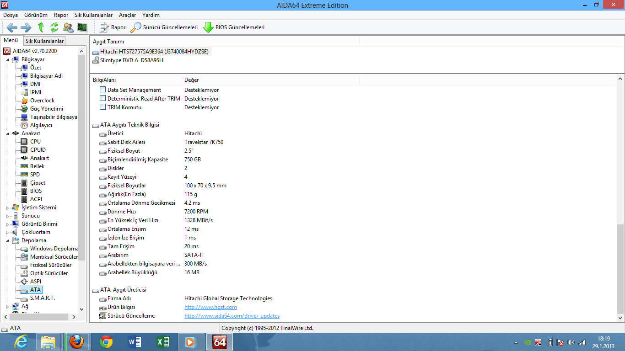Click the Aygıt Tanımı column header
This screenshot has width=625, height=351.
tap(225, 42)
